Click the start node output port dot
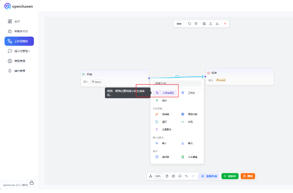This screenshot has width=293, height=193. point(149,78)
